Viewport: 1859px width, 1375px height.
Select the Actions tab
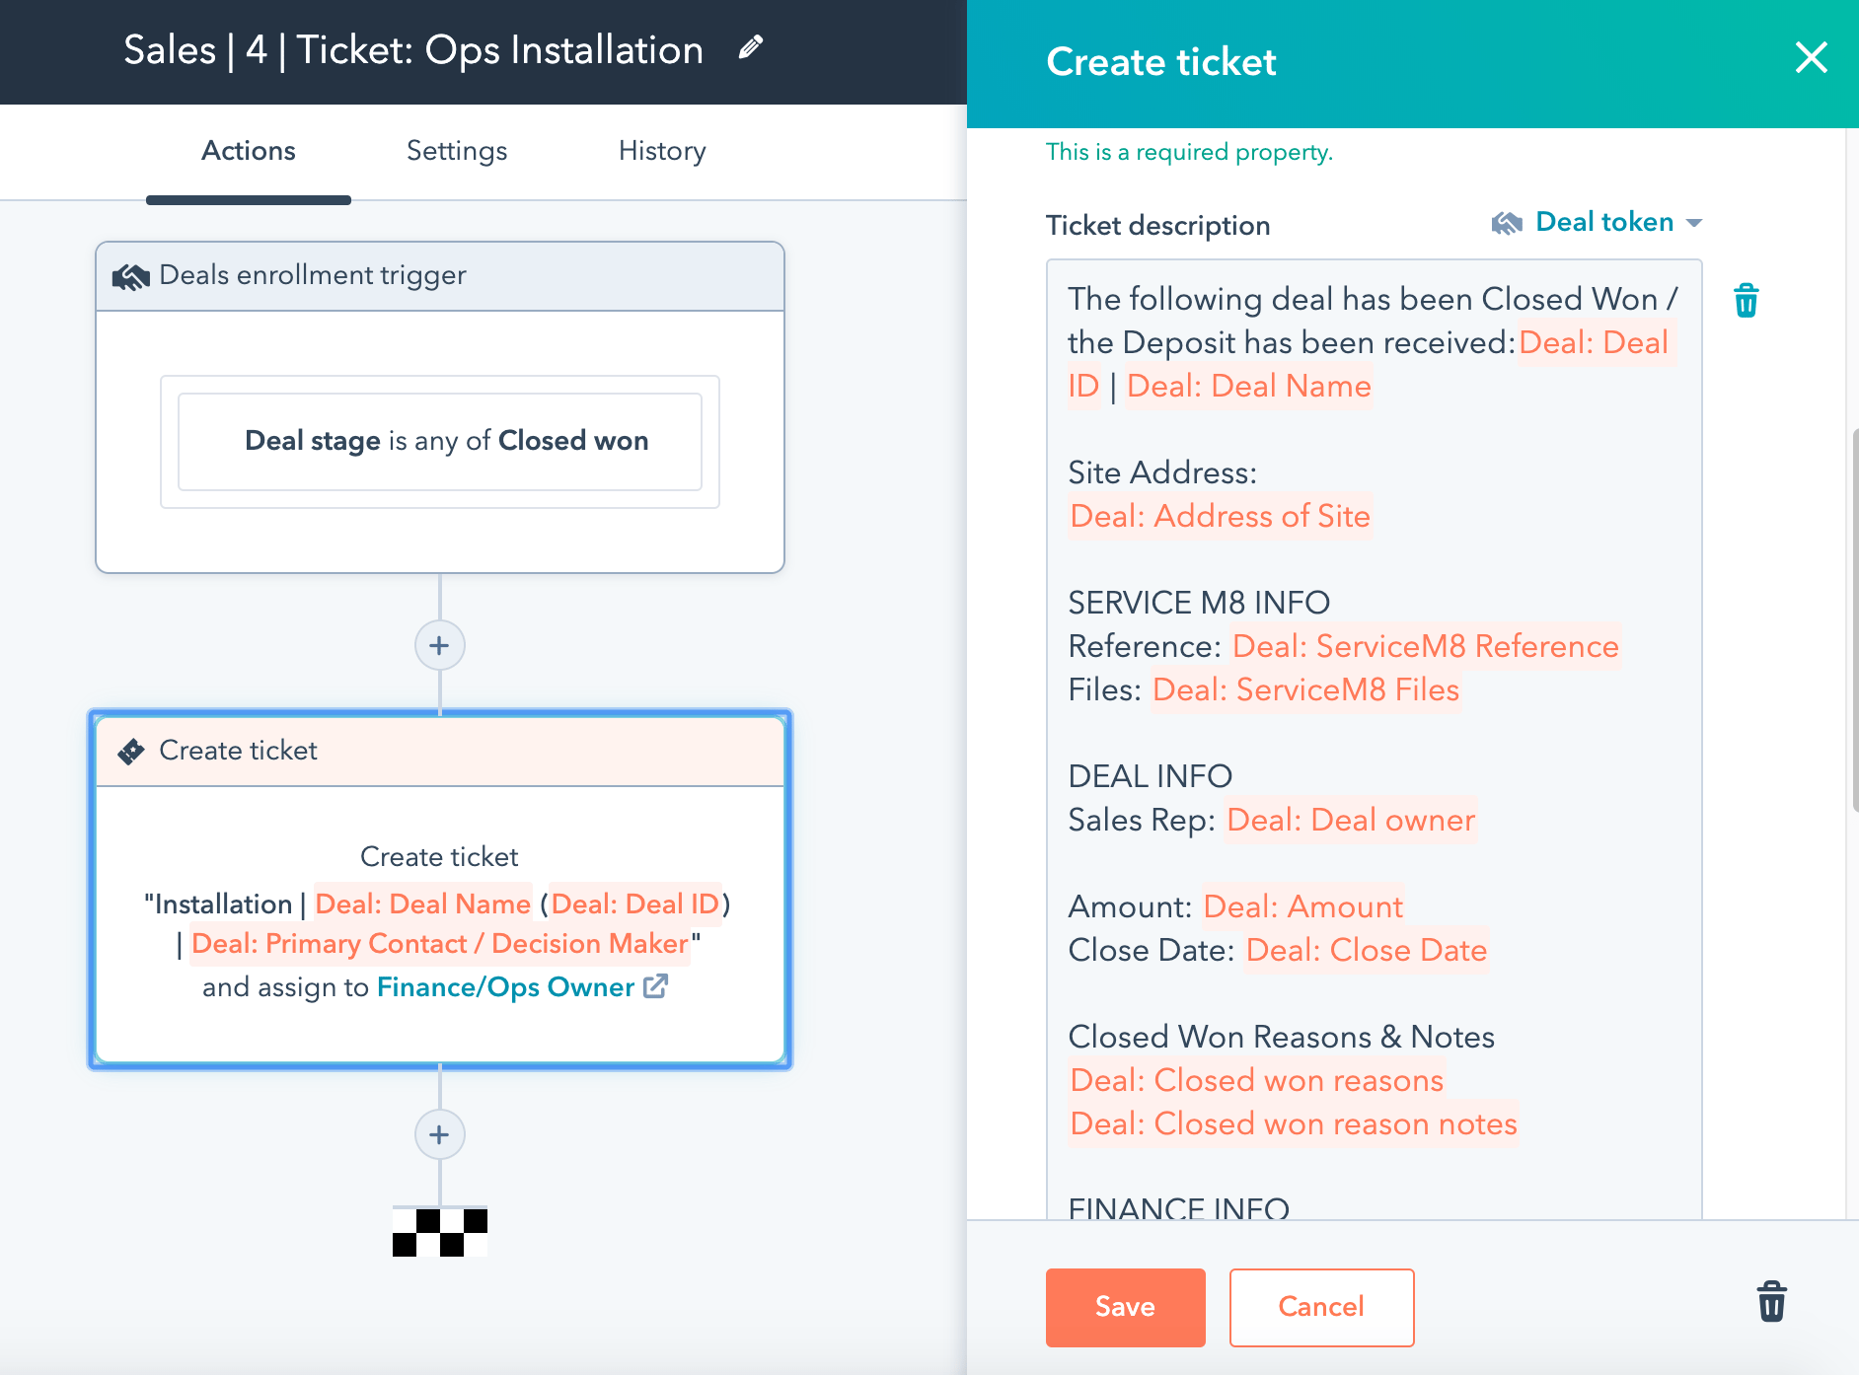[x=248, y=151]
